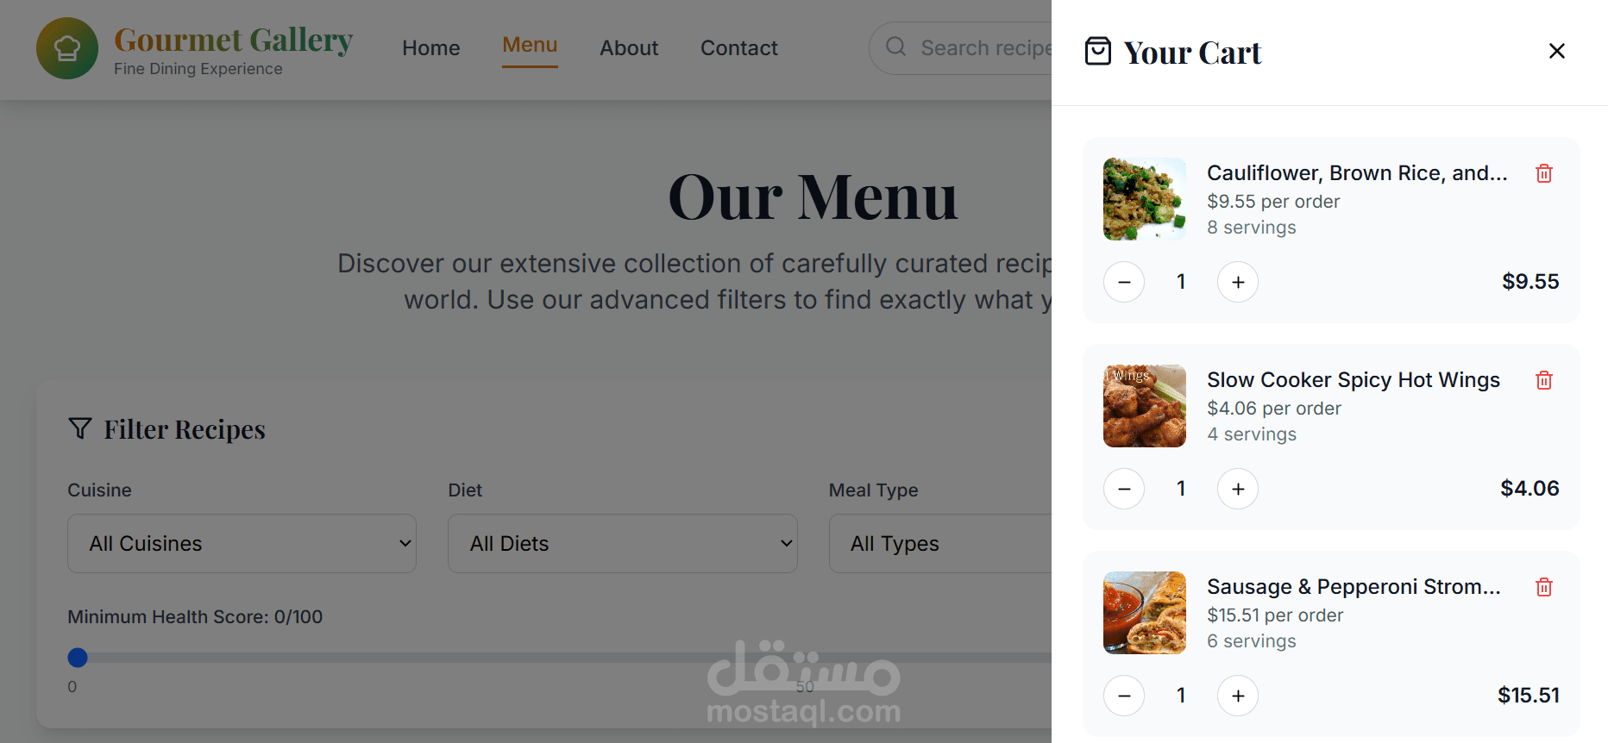Close the Your Cart panel
This screenshot has height=743, width=1608.
click(x=1557, y=51)
